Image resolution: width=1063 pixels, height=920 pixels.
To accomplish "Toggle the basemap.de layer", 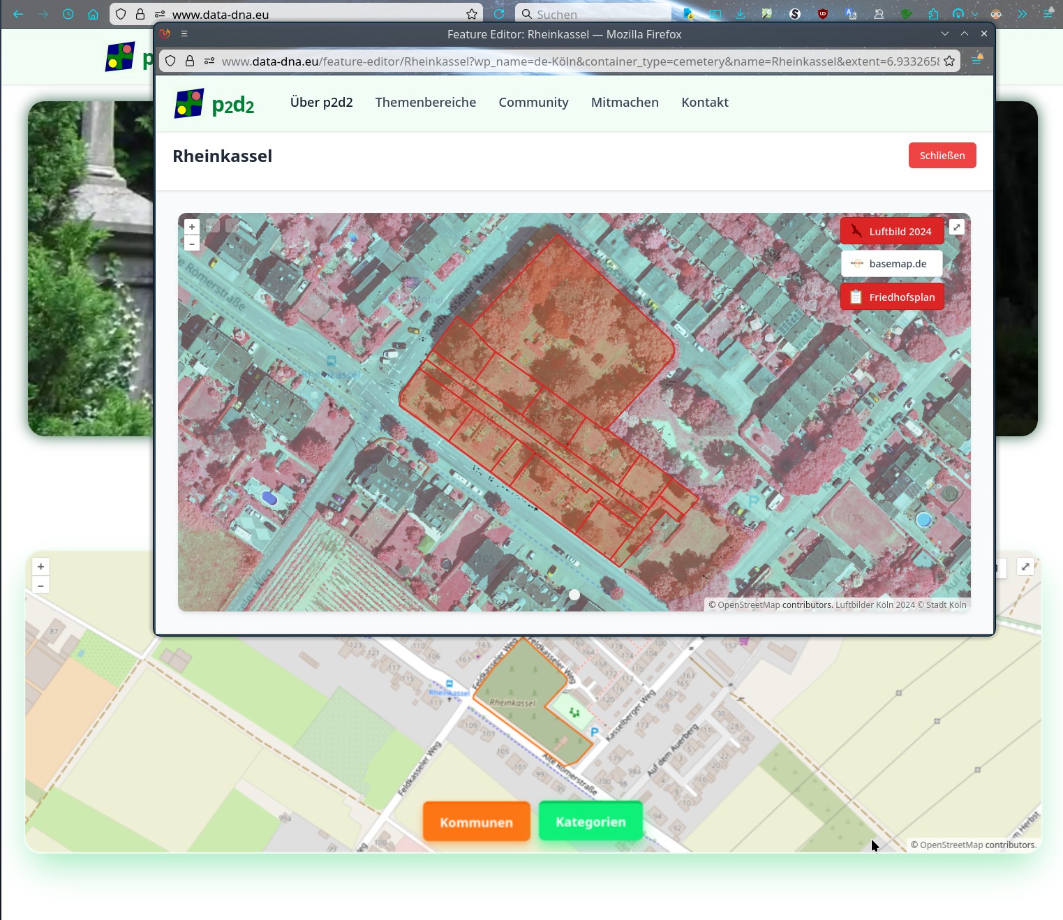I will [892, 264].
